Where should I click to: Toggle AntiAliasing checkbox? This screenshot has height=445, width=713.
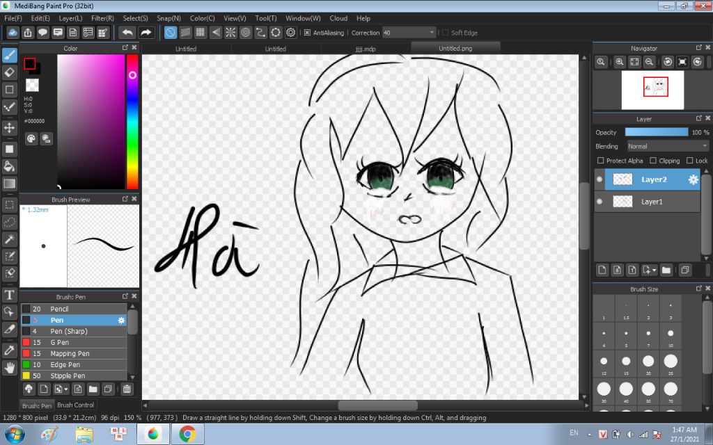coord(307,33)
